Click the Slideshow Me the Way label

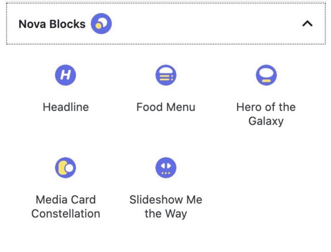pyautogui.click(x=166, y=206)
